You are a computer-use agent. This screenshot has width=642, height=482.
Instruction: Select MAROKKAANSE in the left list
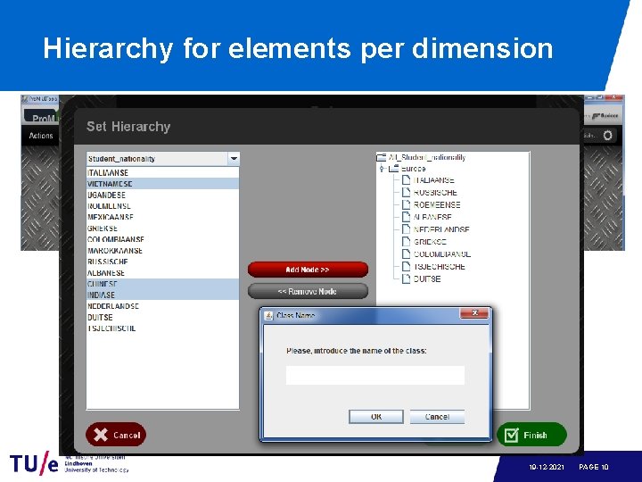pyautogui.click(x=162, y=251)
